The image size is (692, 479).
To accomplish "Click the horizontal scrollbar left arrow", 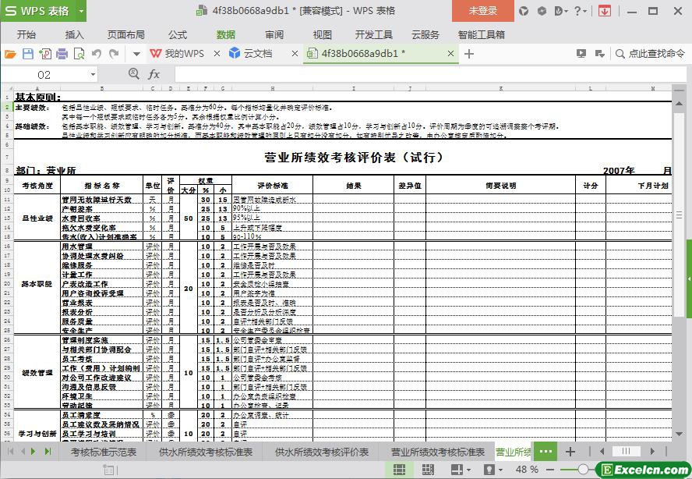I will click(x=602, y=451).
